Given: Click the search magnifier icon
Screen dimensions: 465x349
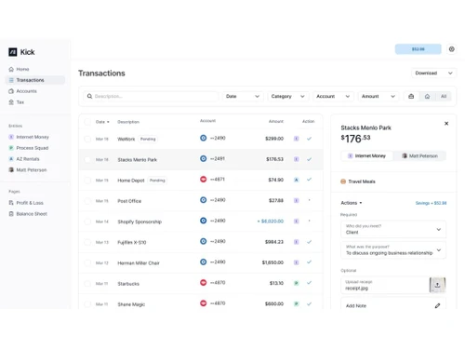Looking at the screenshot, I should [x=89, y=96].
